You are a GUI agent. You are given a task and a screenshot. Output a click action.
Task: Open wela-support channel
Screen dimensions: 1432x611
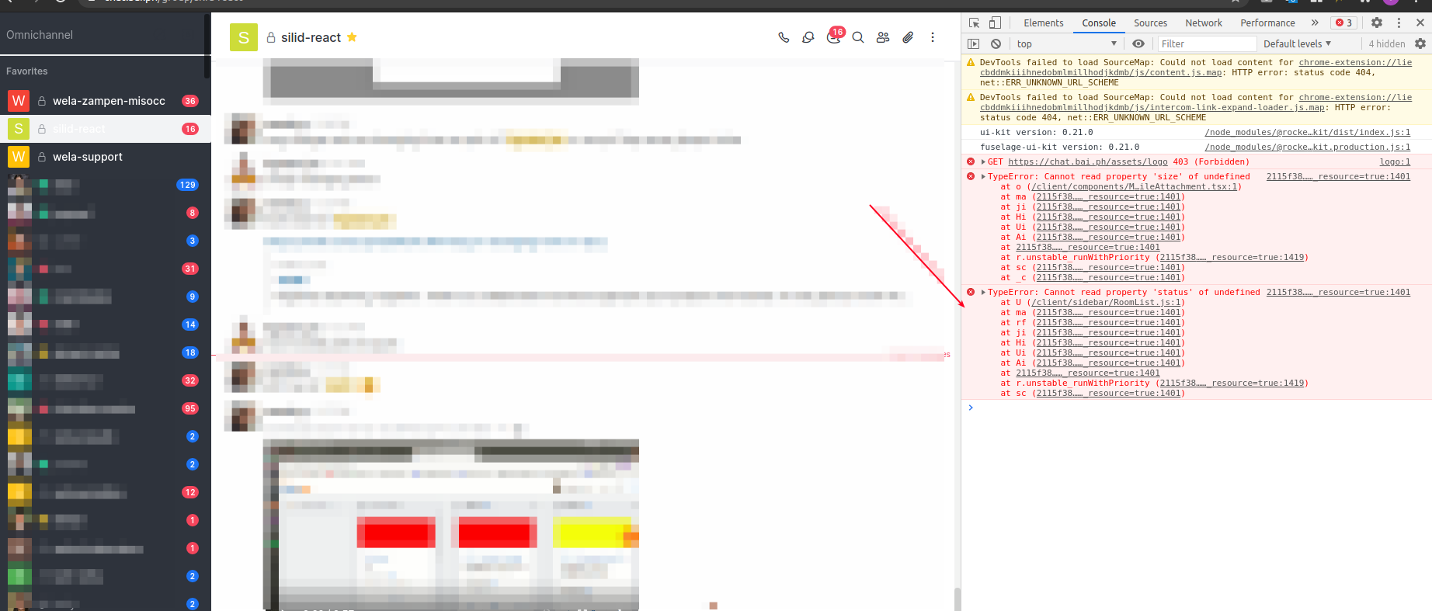point(106,157)
